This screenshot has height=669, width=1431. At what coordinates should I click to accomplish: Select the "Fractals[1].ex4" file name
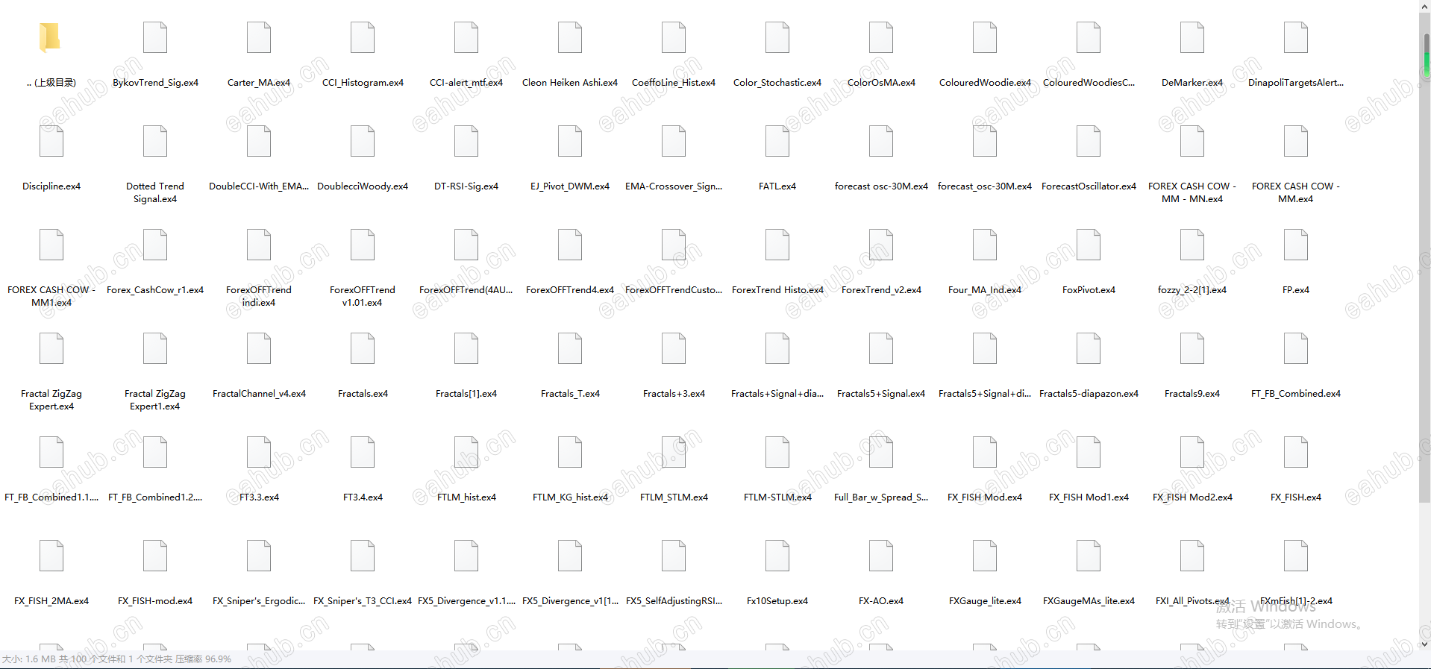(466, 394)
